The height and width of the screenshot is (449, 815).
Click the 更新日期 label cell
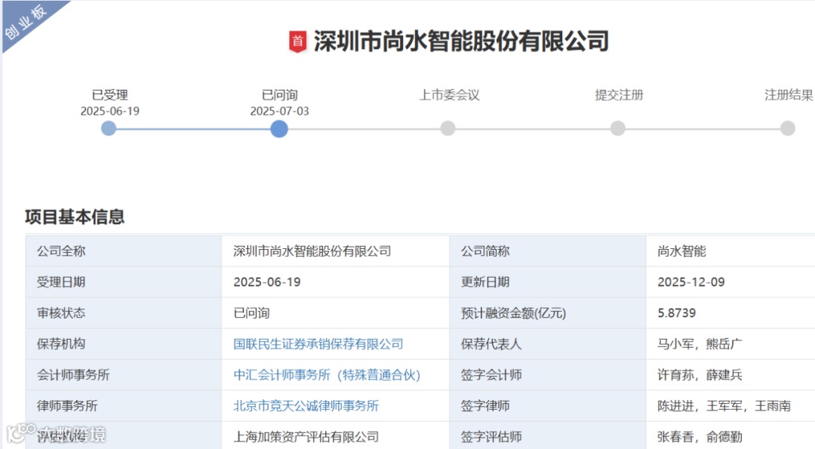(x=548, y=282)
